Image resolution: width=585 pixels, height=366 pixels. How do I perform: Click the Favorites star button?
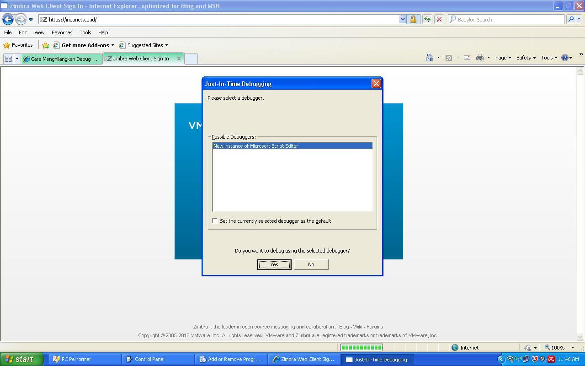(x=18, y=45)
